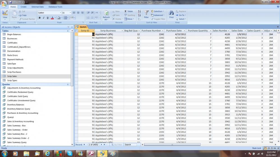Viewport: 280px width, 157px height.
Task: Click Totals in the Records group
Action: [x=129, y=11]
